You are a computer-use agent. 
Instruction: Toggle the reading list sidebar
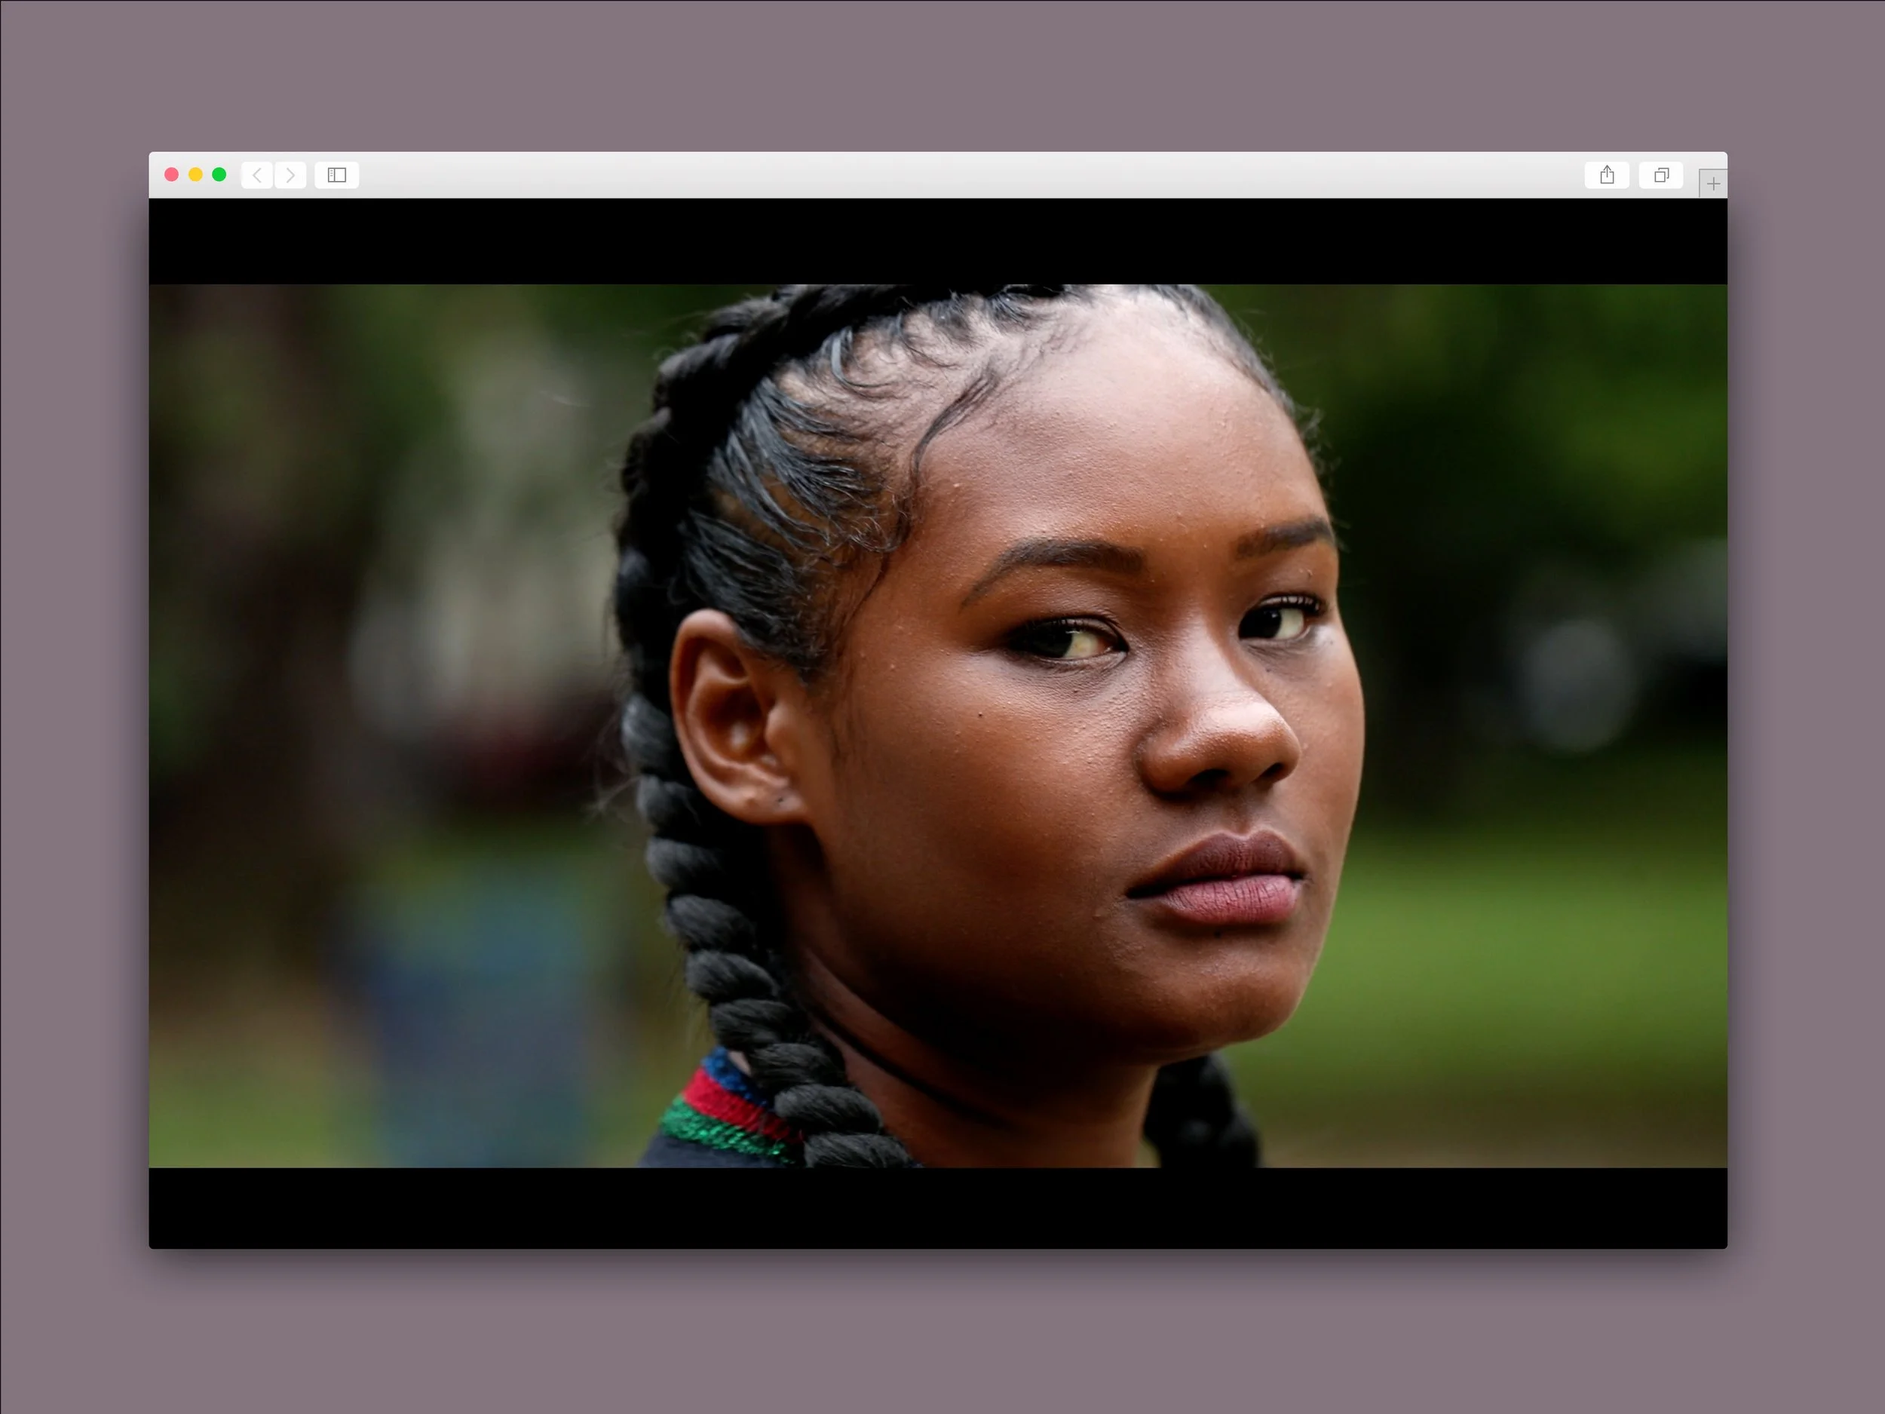[336, 176]
